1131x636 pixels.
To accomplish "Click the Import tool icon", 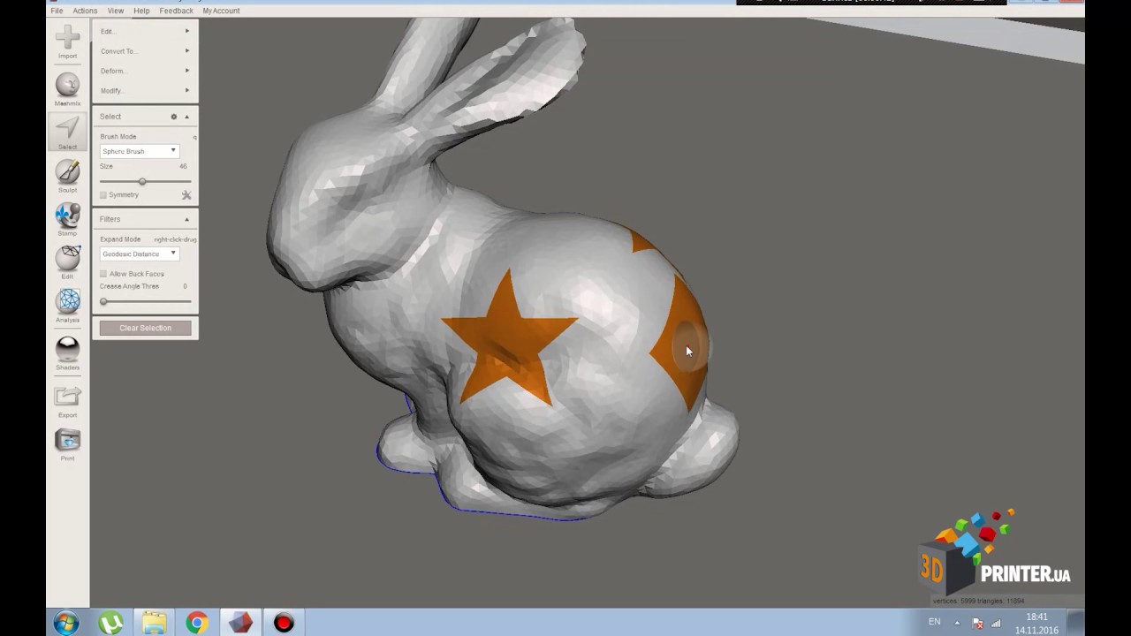I will (x=67, y=38).
